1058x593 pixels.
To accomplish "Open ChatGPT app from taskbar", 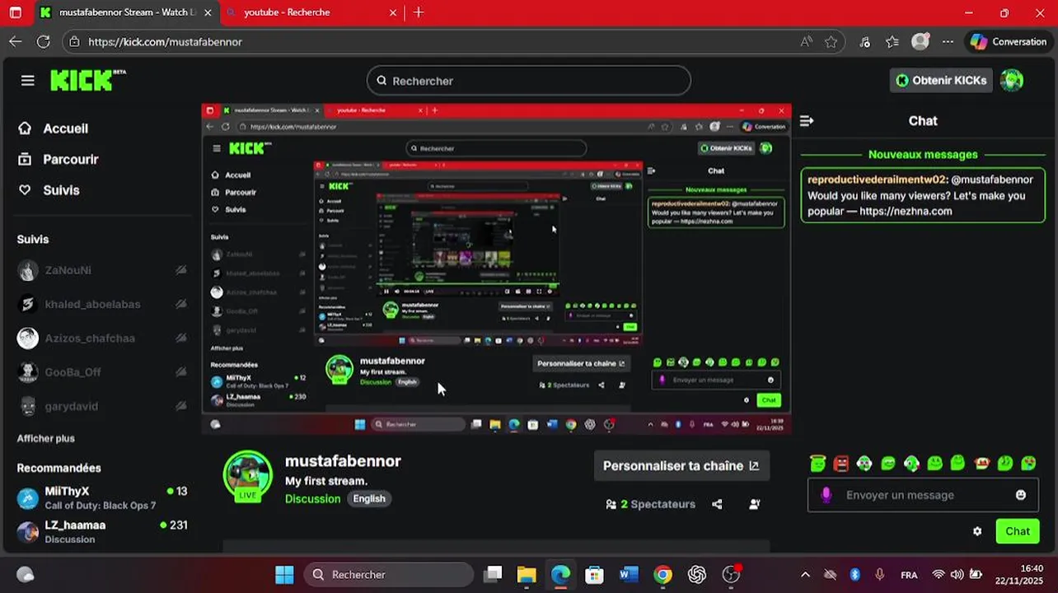I will [697, 575].
